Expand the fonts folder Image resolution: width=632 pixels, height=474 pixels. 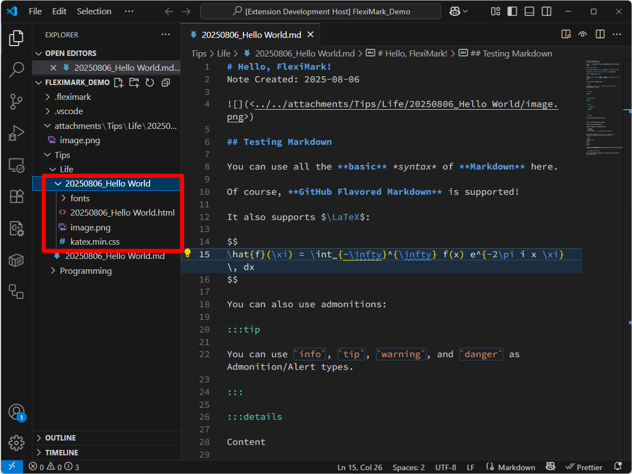(106, 198)
